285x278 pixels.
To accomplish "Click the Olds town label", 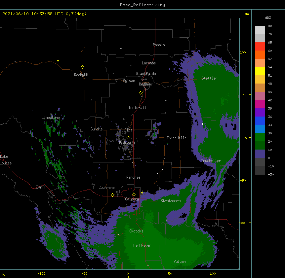I will coord(129,130).
